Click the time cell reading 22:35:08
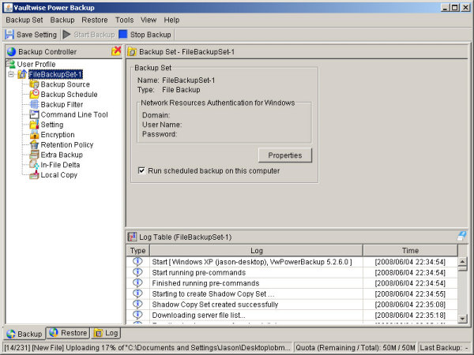The width and height of the screenshot is (474, 355). click(x=410, y=305)
